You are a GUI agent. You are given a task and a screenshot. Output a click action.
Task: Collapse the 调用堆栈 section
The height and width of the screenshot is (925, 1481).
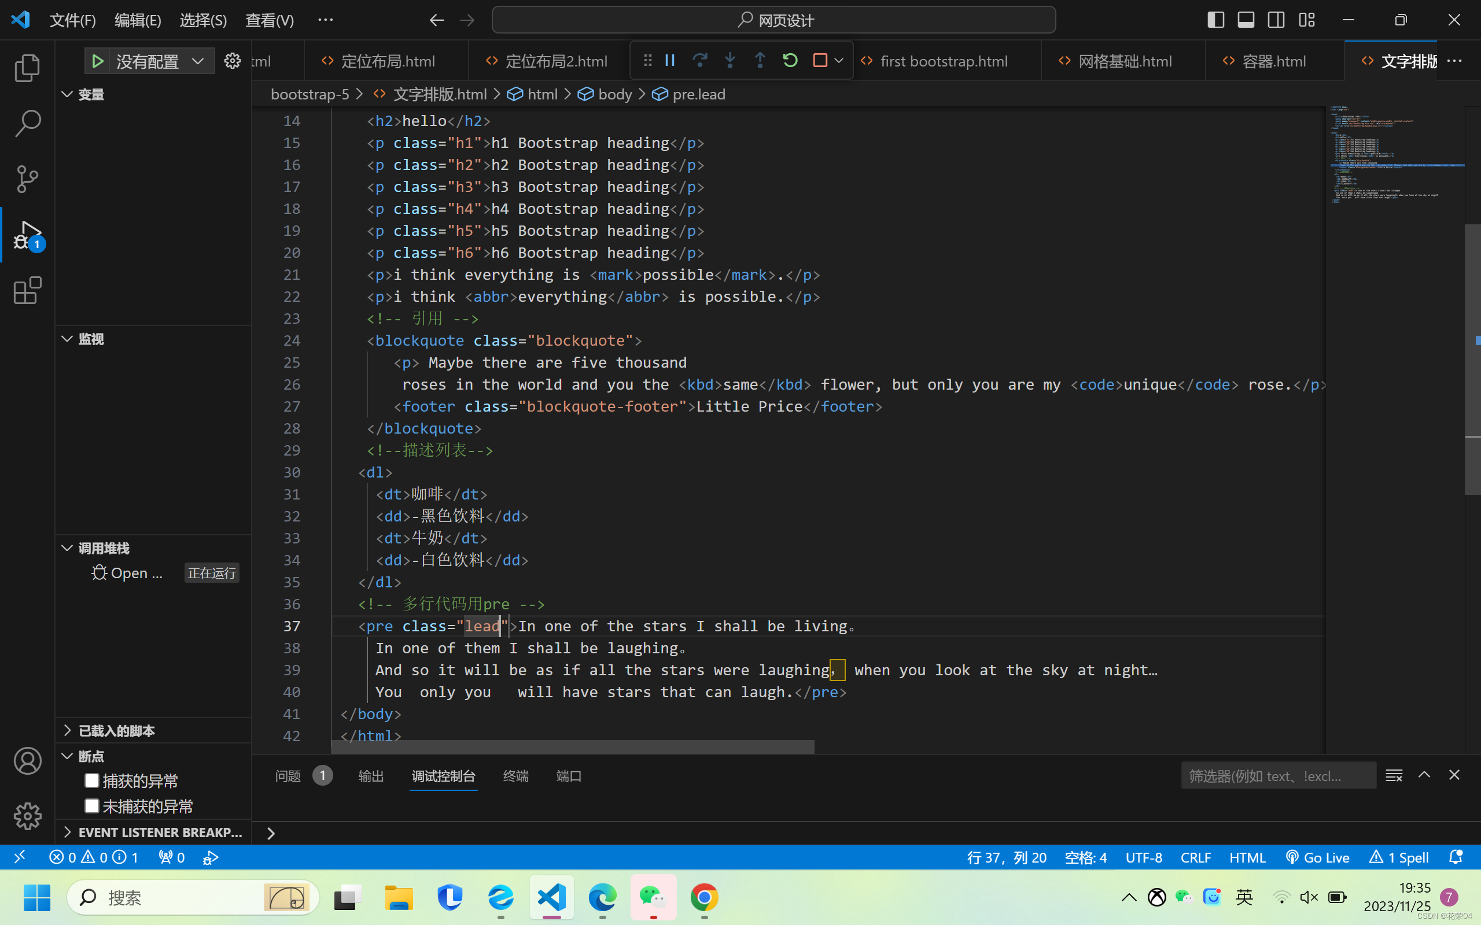pyautogui.click(x=103, y=548)
